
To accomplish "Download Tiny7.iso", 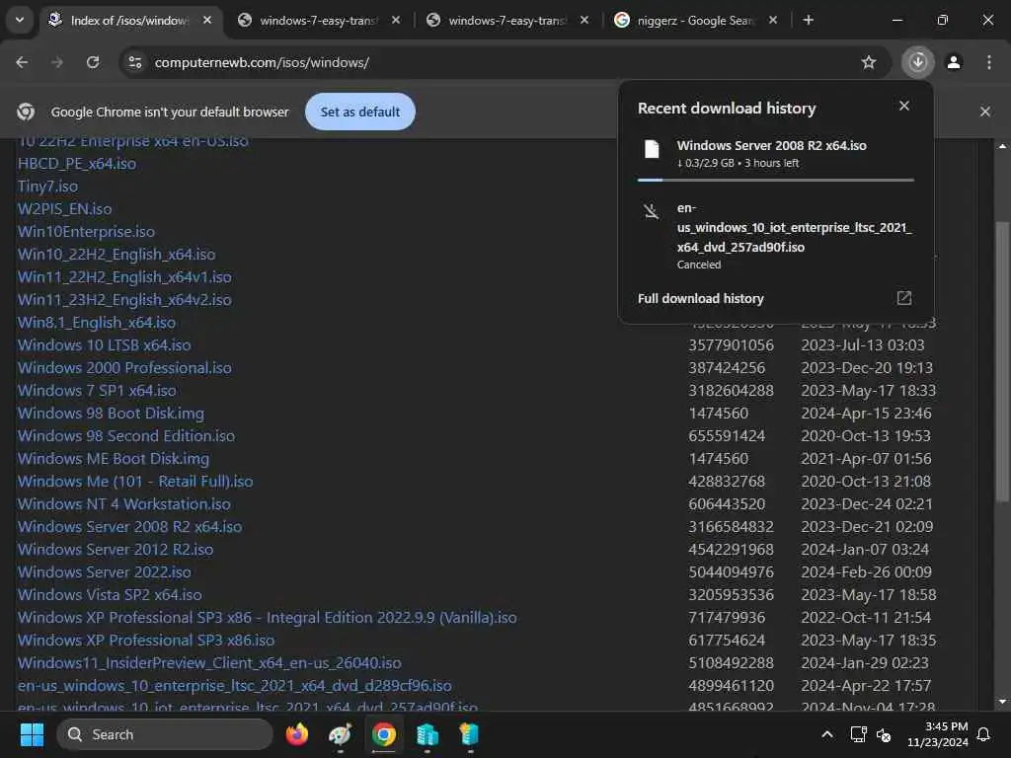I will (47, 187).
